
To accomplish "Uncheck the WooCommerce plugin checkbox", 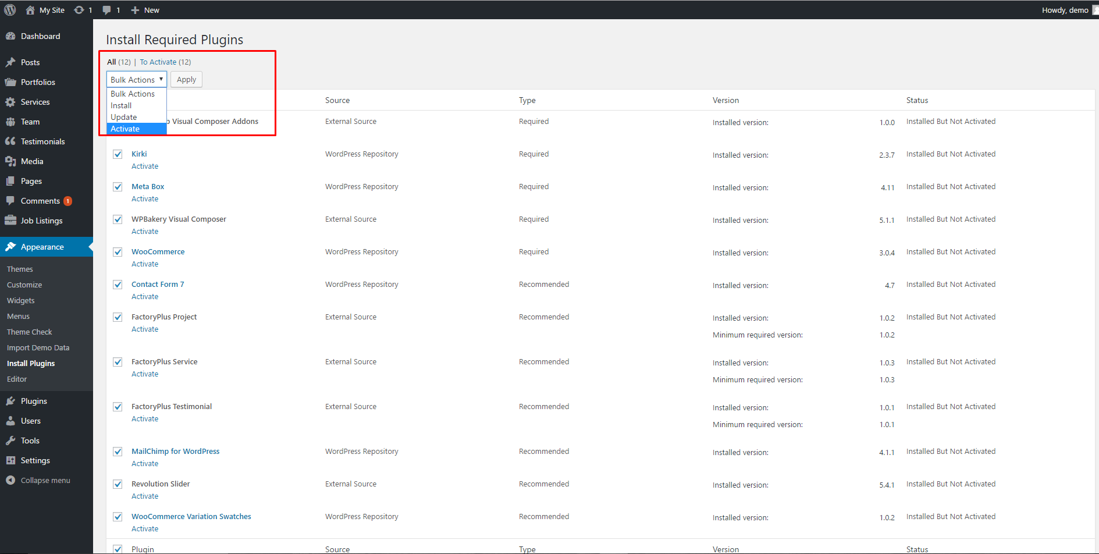I will 117,252.
